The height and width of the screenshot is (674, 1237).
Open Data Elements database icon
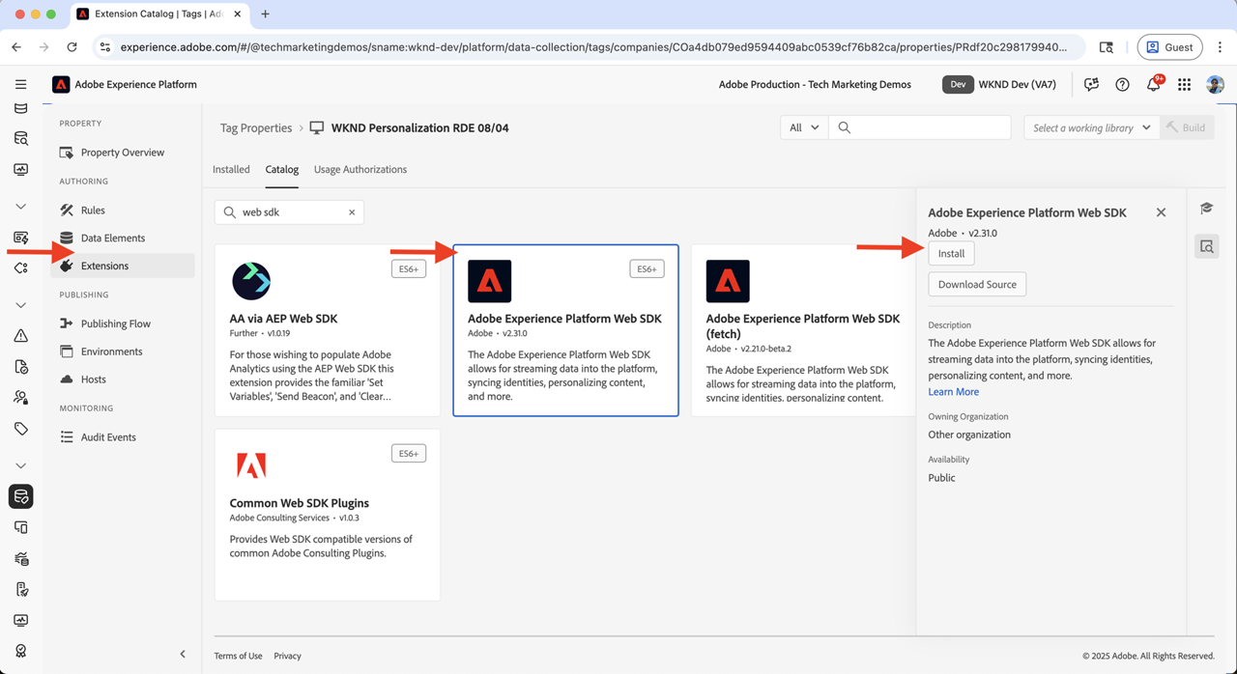point(66,238)
